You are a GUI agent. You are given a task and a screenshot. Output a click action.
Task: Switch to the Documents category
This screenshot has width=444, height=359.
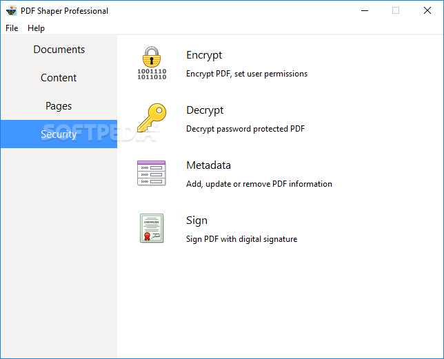(x=59, y=49)
